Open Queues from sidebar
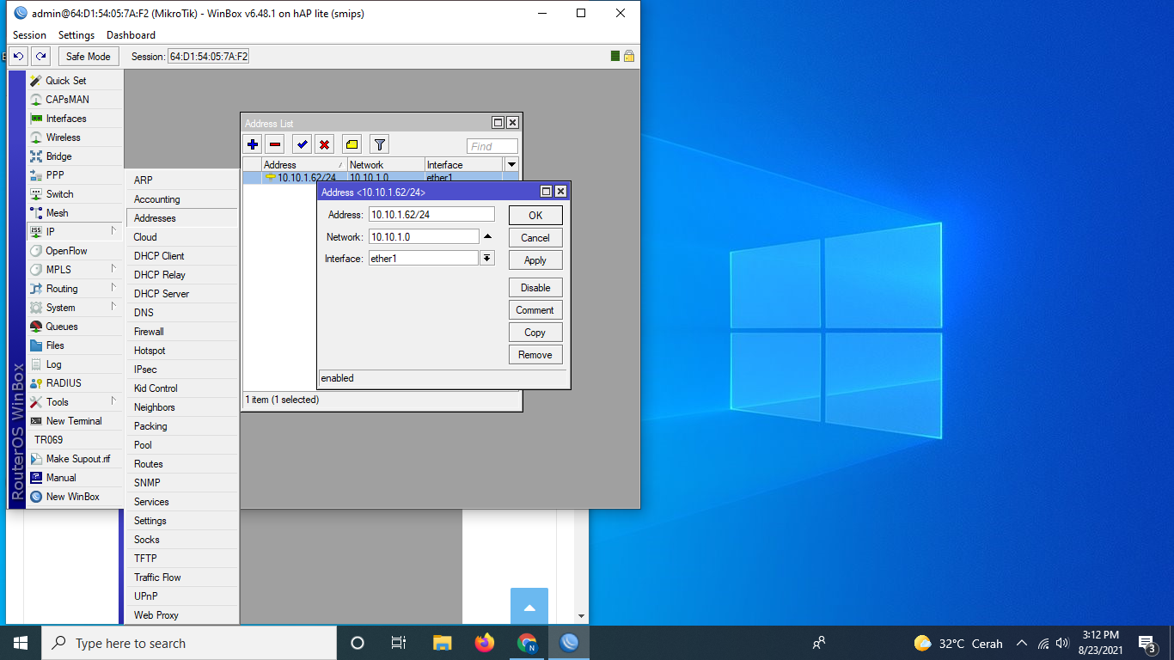 (75, 326)
